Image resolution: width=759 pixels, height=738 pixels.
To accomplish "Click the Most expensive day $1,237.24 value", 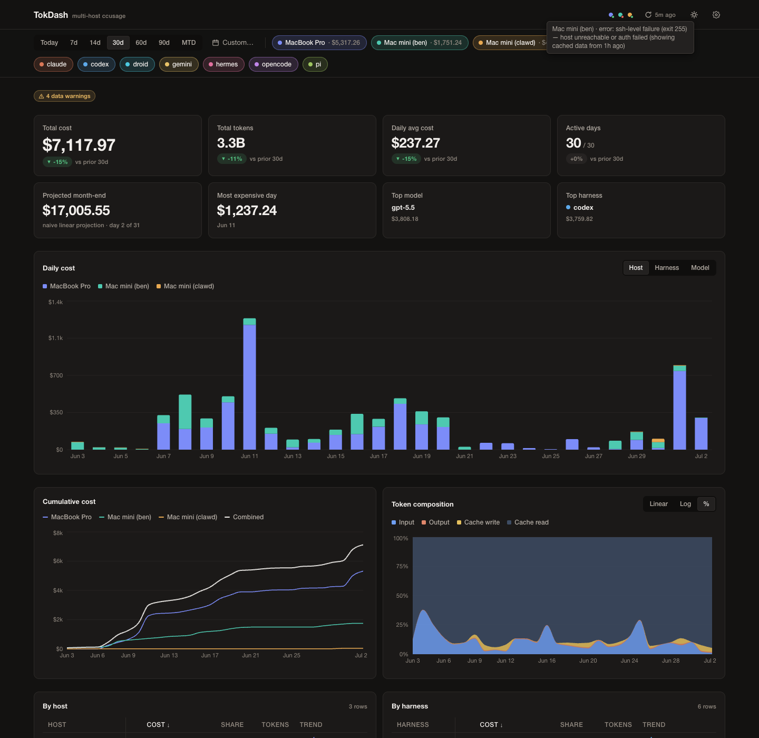I will pos(247,210).
